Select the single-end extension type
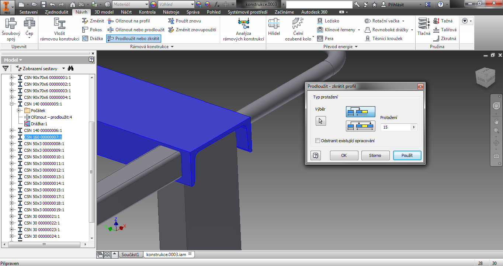The image size is (503, 266). pos(360,112)
